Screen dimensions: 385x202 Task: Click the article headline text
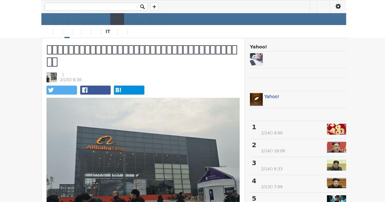pos(142,55)
